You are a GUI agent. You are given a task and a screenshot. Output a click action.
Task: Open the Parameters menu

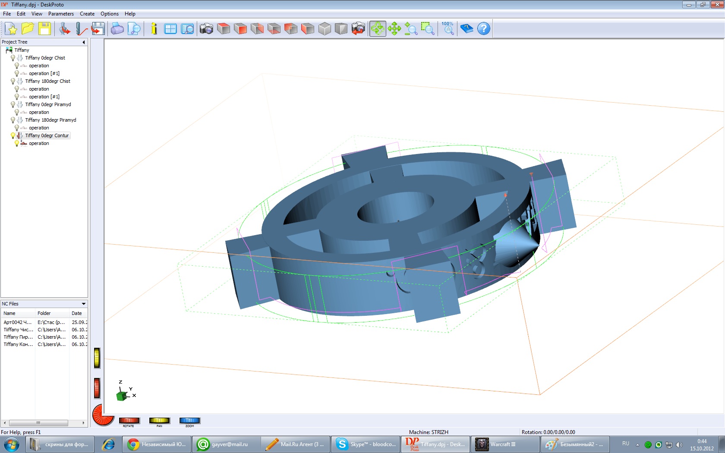(x=61, y=14)
